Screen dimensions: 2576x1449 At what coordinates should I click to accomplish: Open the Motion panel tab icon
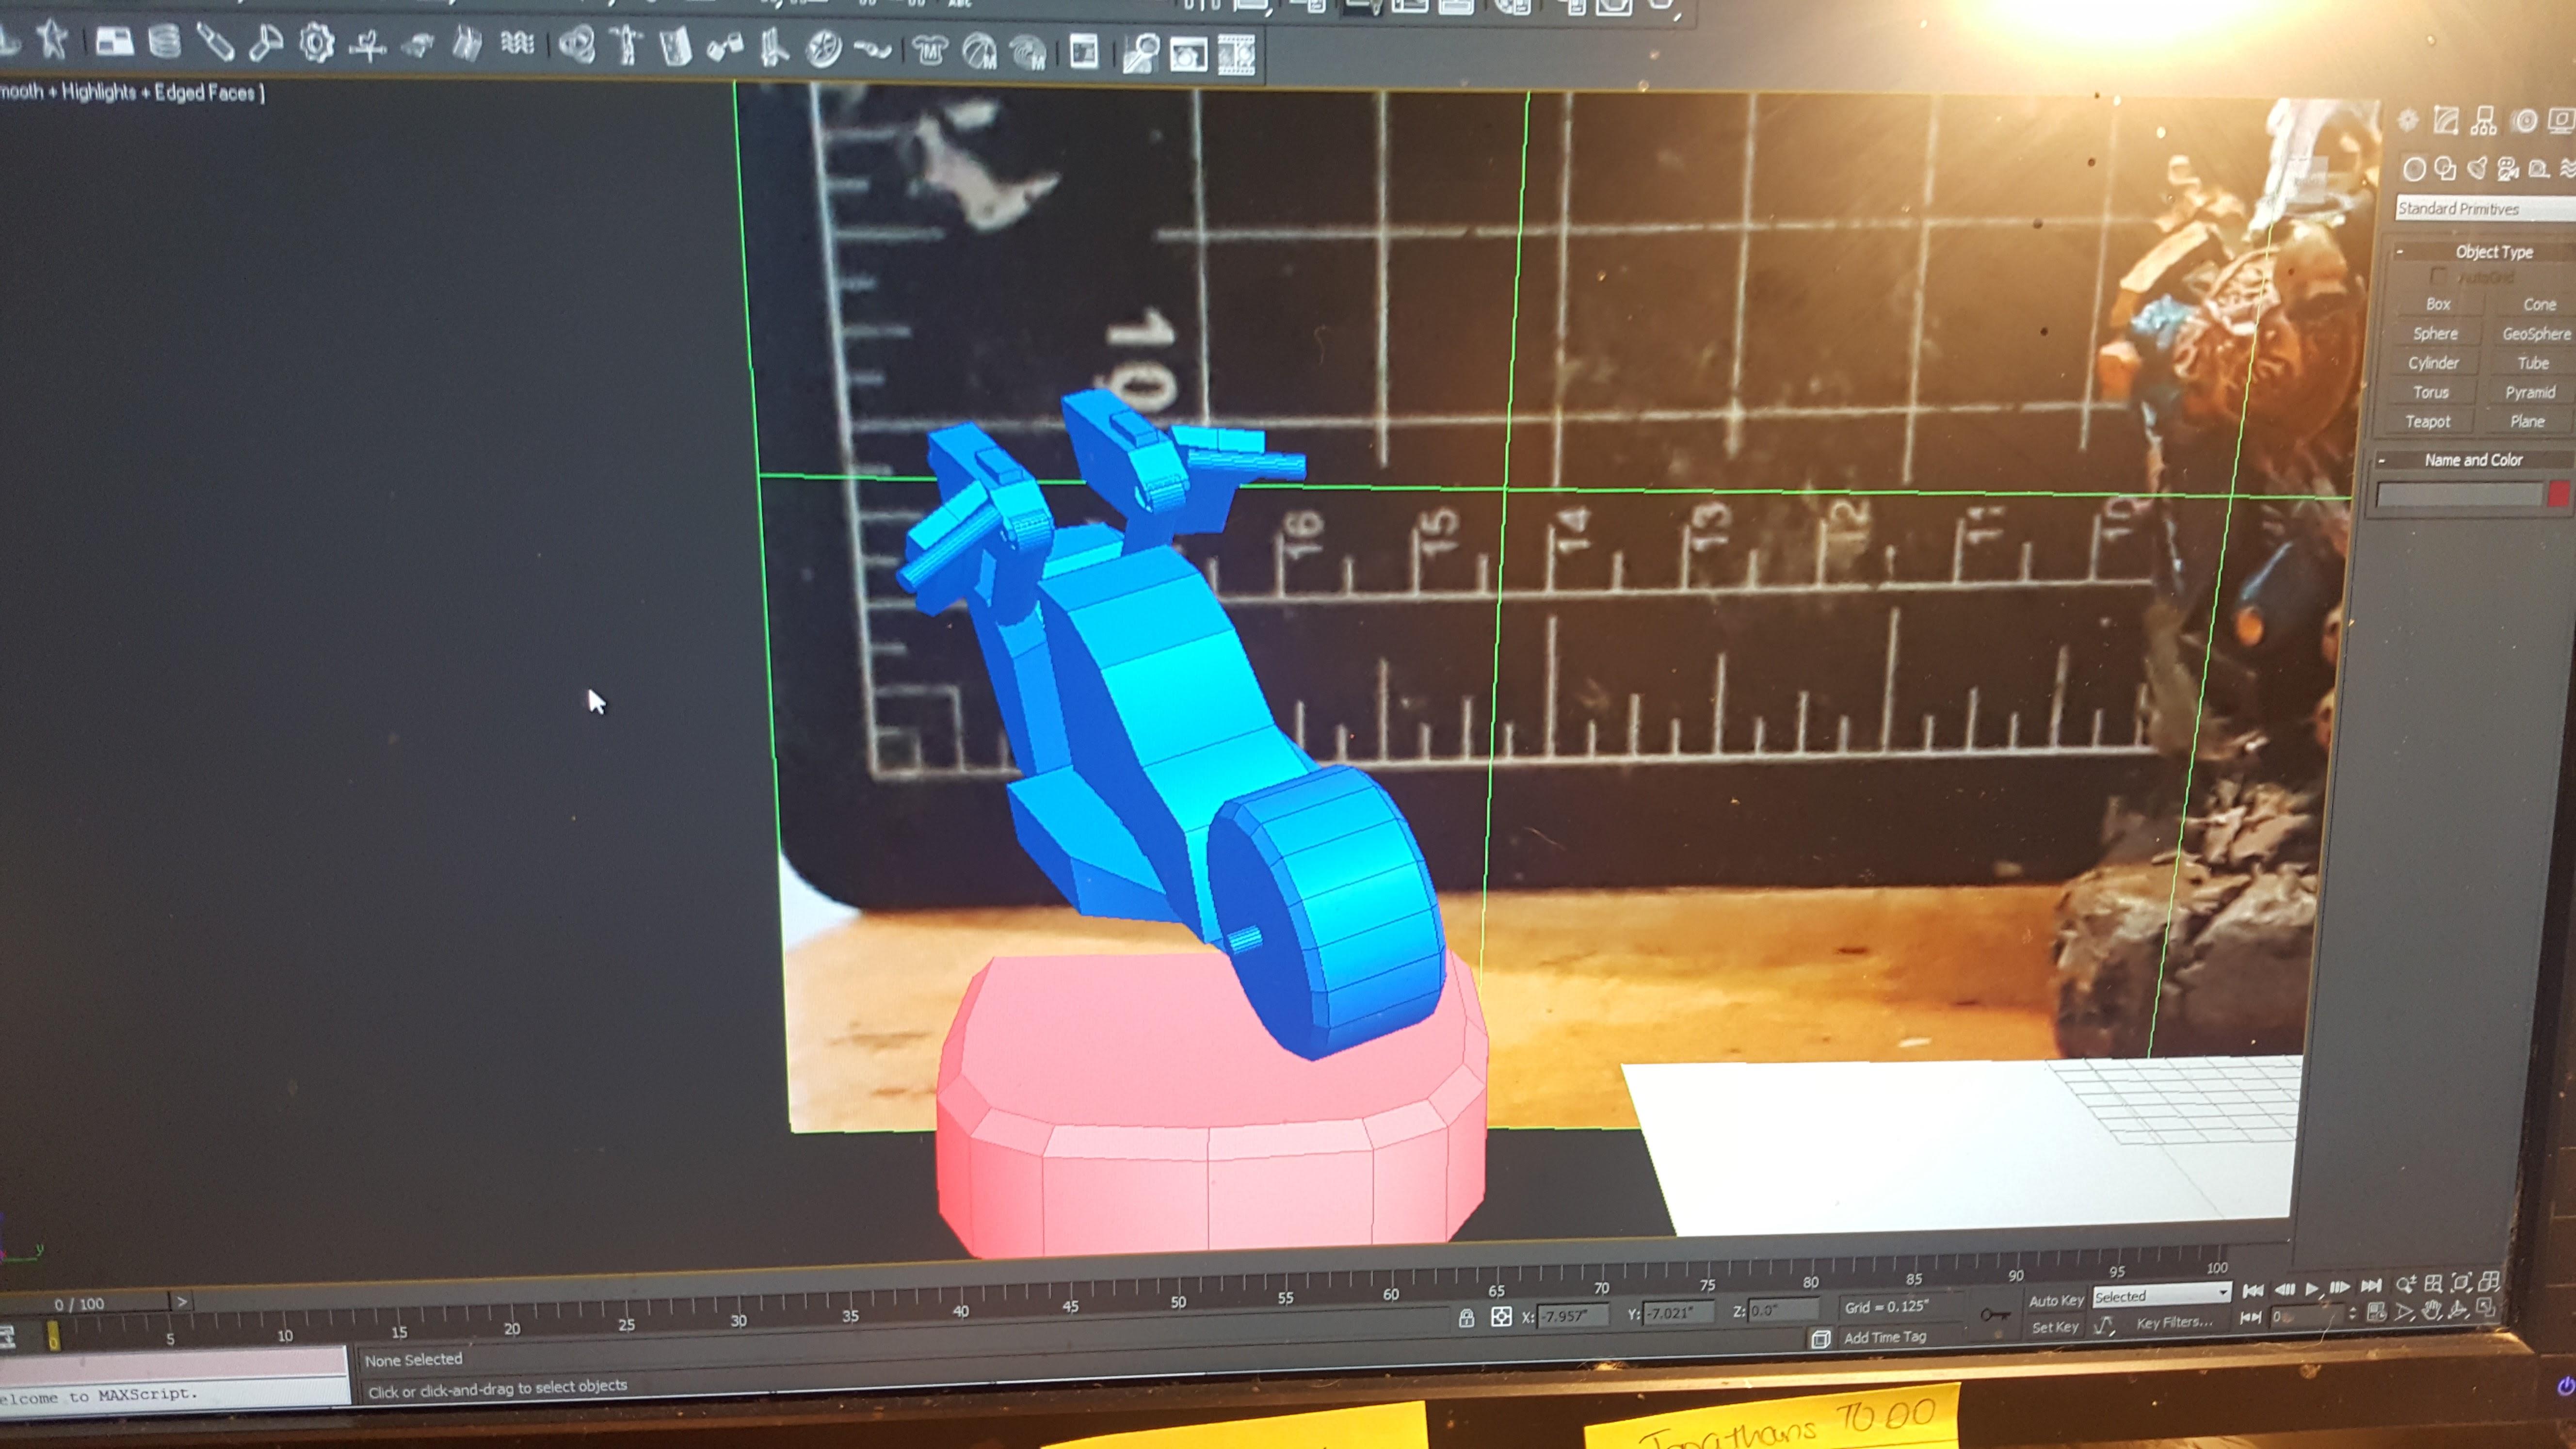tap(2525, 122)
